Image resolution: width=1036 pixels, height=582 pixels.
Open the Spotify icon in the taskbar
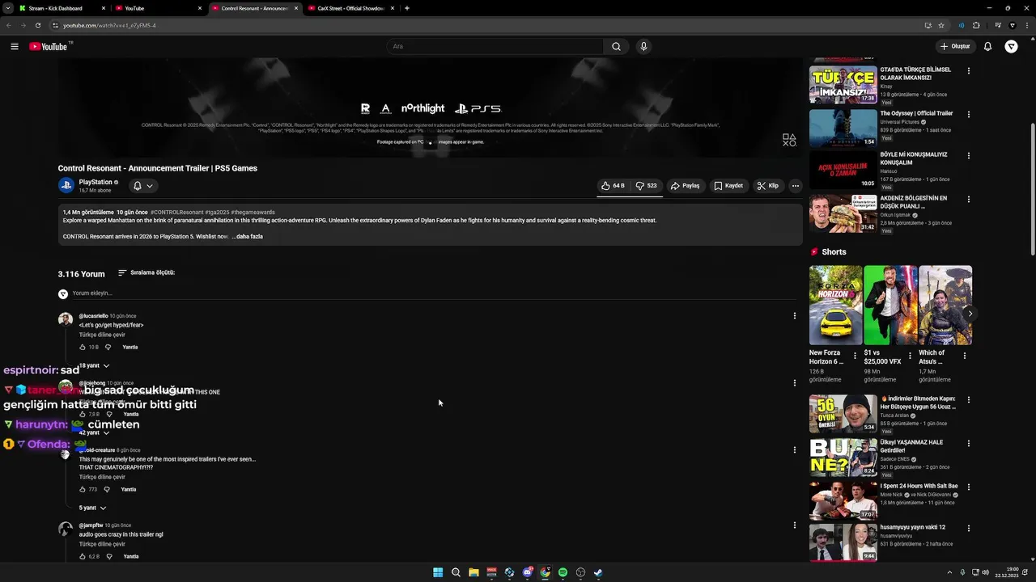[x=563, y=572]
